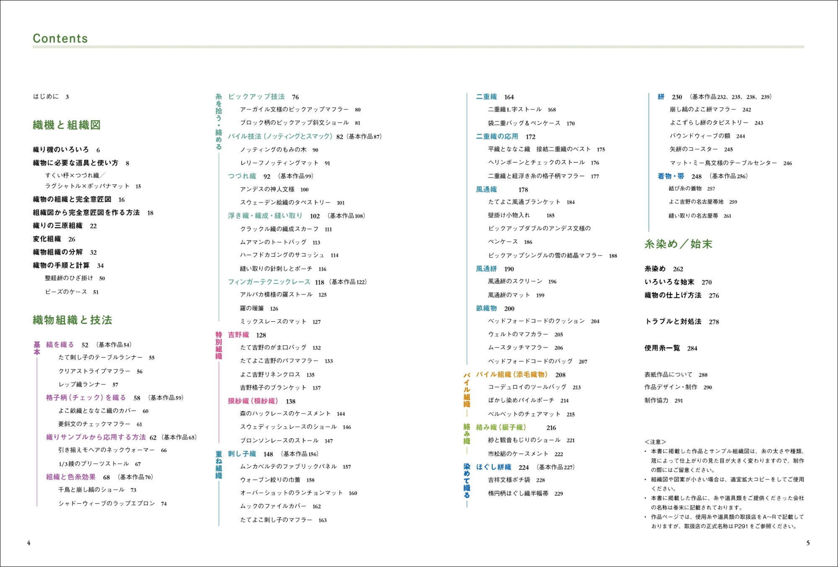Select the "つづれ織 92" chapter
This screenshot has width=838, height=567.
pyautogui.click(x=248, y=176)
